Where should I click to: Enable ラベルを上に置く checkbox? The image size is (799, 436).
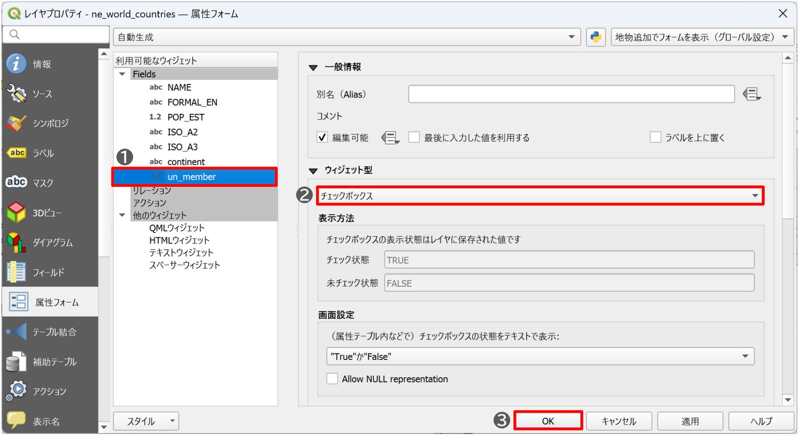pyautogui.click(x=656, y=137)
